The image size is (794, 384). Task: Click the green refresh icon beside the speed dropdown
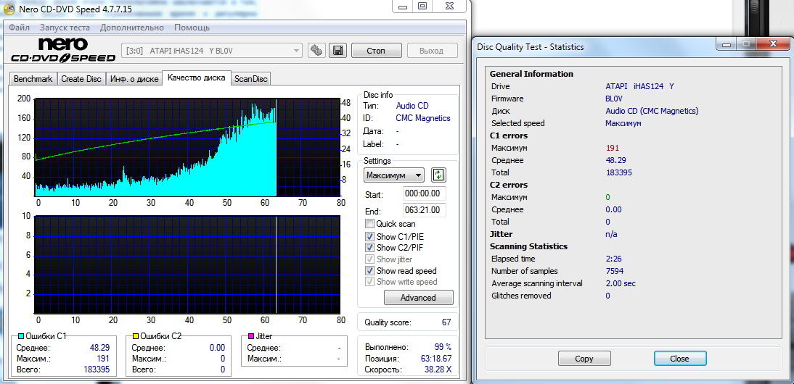click(x=438, y=175)
